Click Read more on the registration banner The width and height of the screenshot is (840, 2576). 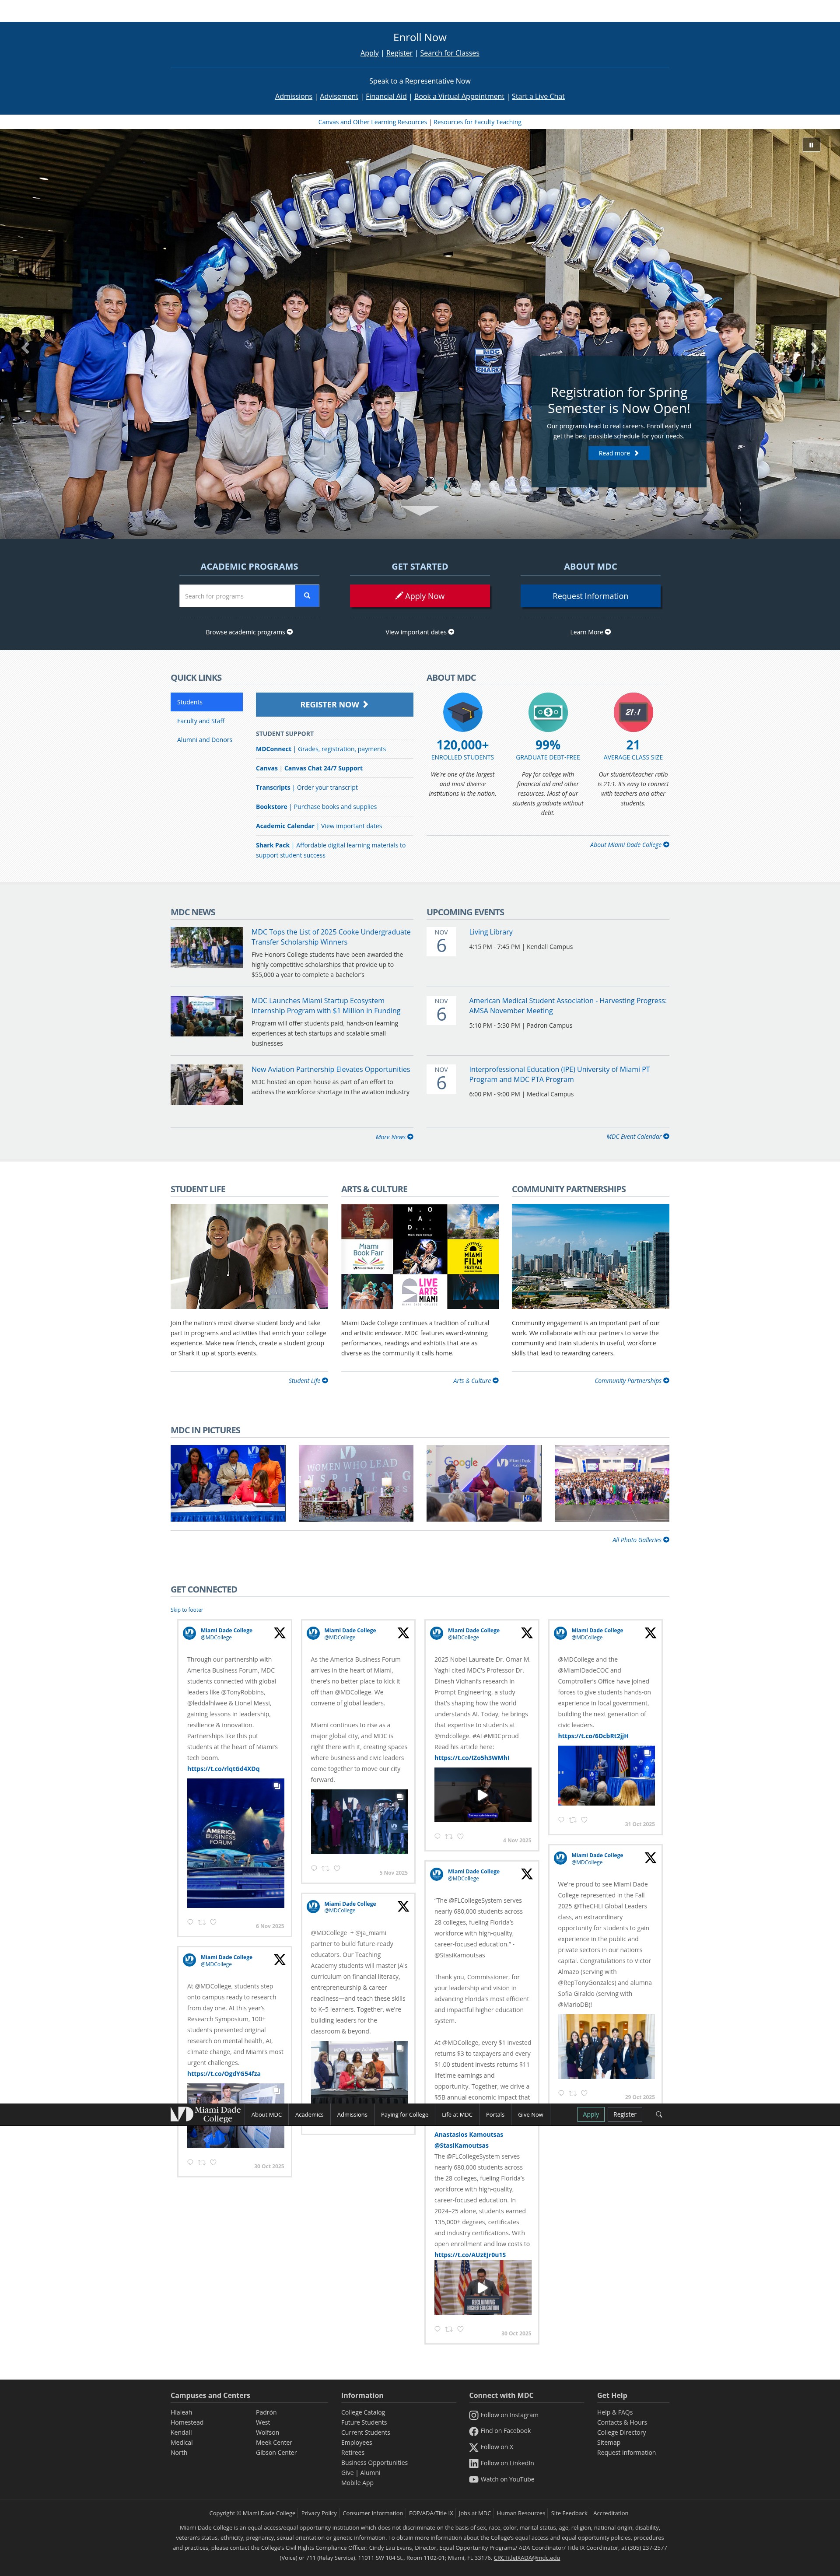tap(618, 453)
